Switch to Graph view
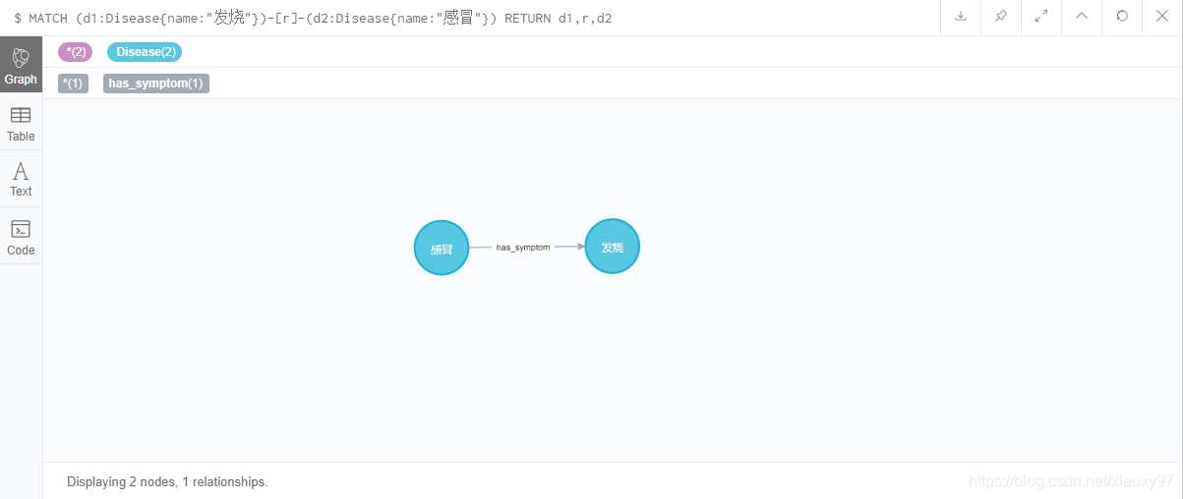The height and width of the screenshot is (499, 1183). [x=21, y=65]
